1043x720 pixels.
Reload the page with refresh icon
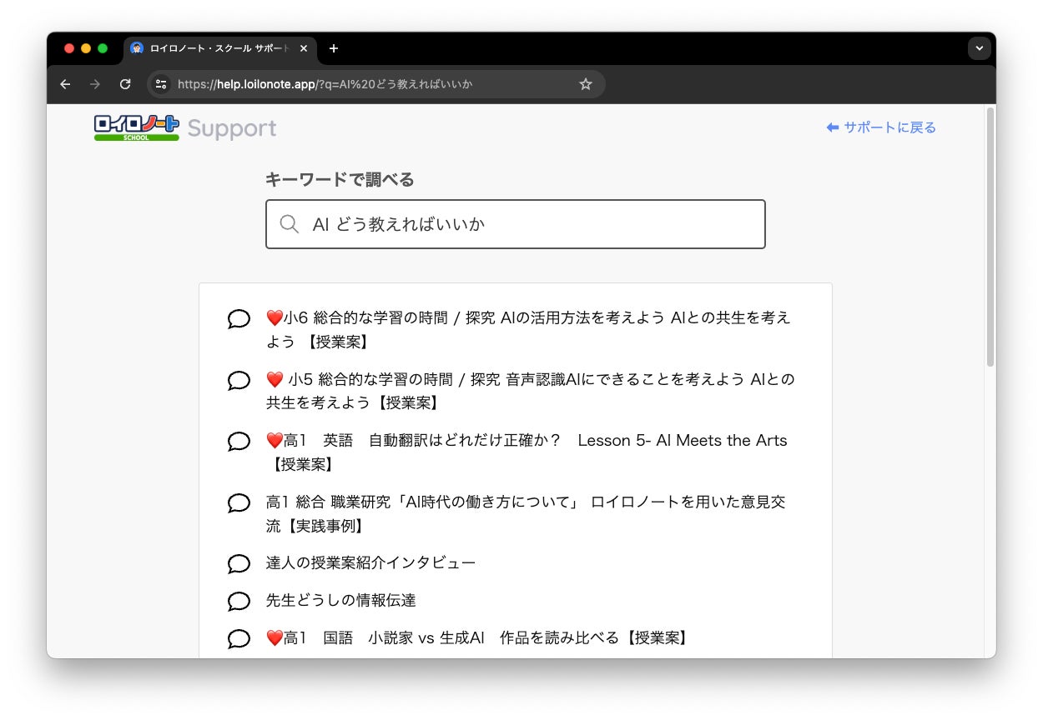click(125, 84)
